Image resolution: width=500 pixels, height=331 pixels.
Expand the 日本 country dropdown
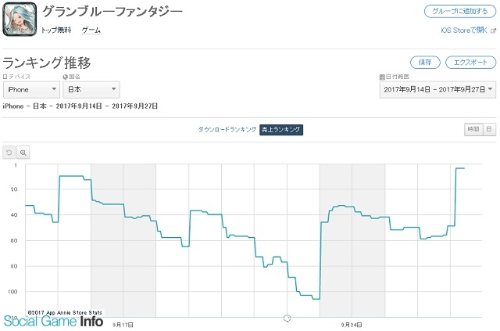click(x=91, y=90)
